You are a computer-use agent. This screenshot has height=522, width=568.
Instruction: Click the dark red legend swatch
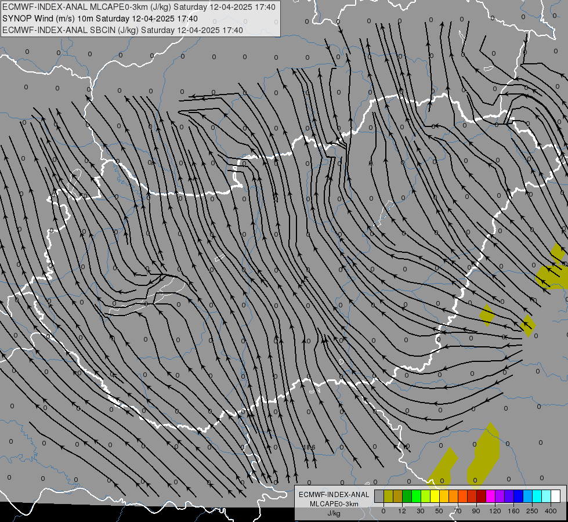(x=481, y=496)
